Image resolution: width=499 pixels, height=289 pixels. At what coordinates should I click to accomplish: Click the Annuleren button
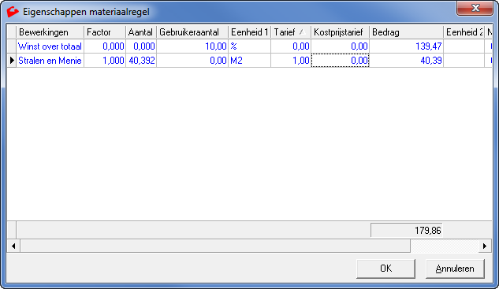pyautogui.click(x=455, y=269)
